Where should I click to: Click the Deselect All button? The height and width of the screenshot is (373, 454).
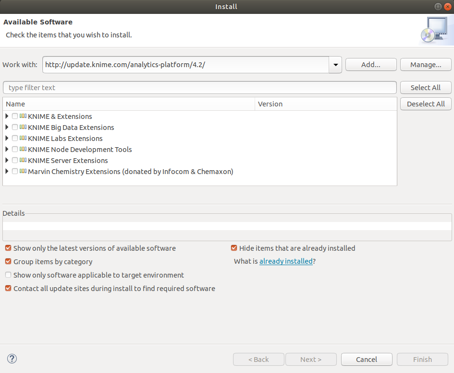(426, 104)
